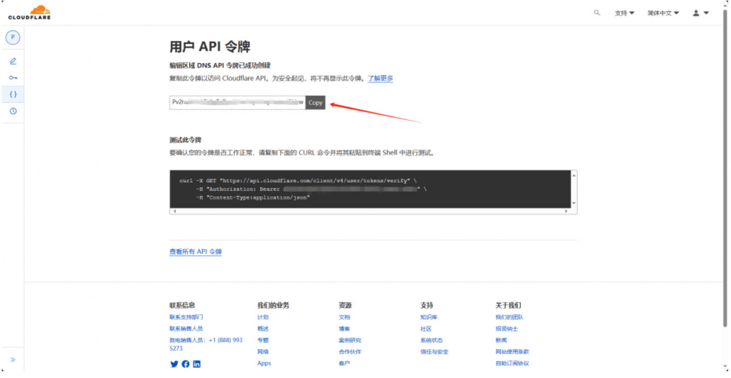Viewport: 731px width, 378px height.
Task: Click the 联系信息 footer heading
Action: coord(182,305)
